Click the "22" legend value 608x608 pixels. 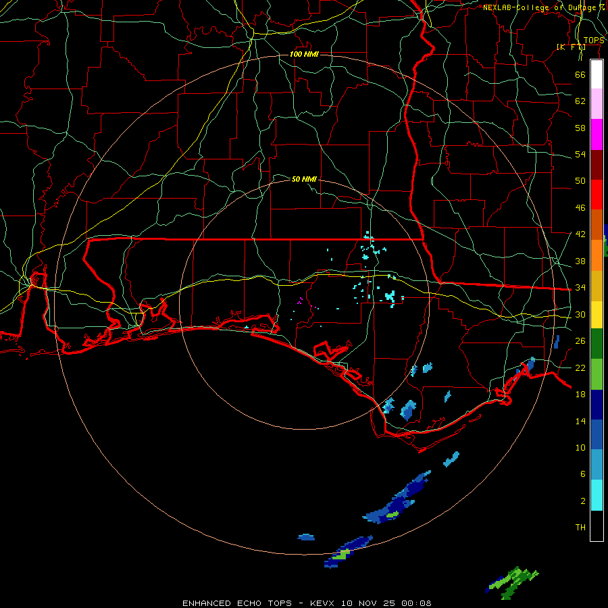(580, 368)
